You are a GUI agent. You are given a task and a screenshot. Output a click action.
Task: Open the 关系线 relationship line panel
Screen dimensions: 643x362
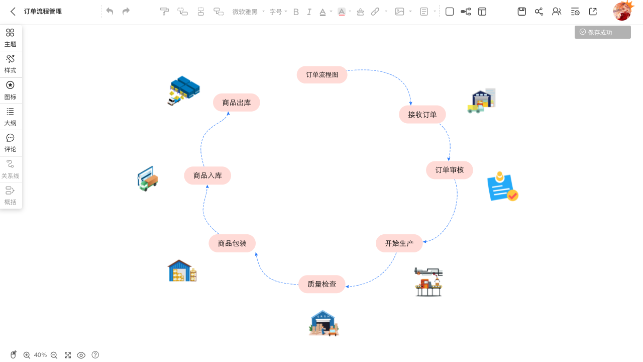click(x=10, y=169)
